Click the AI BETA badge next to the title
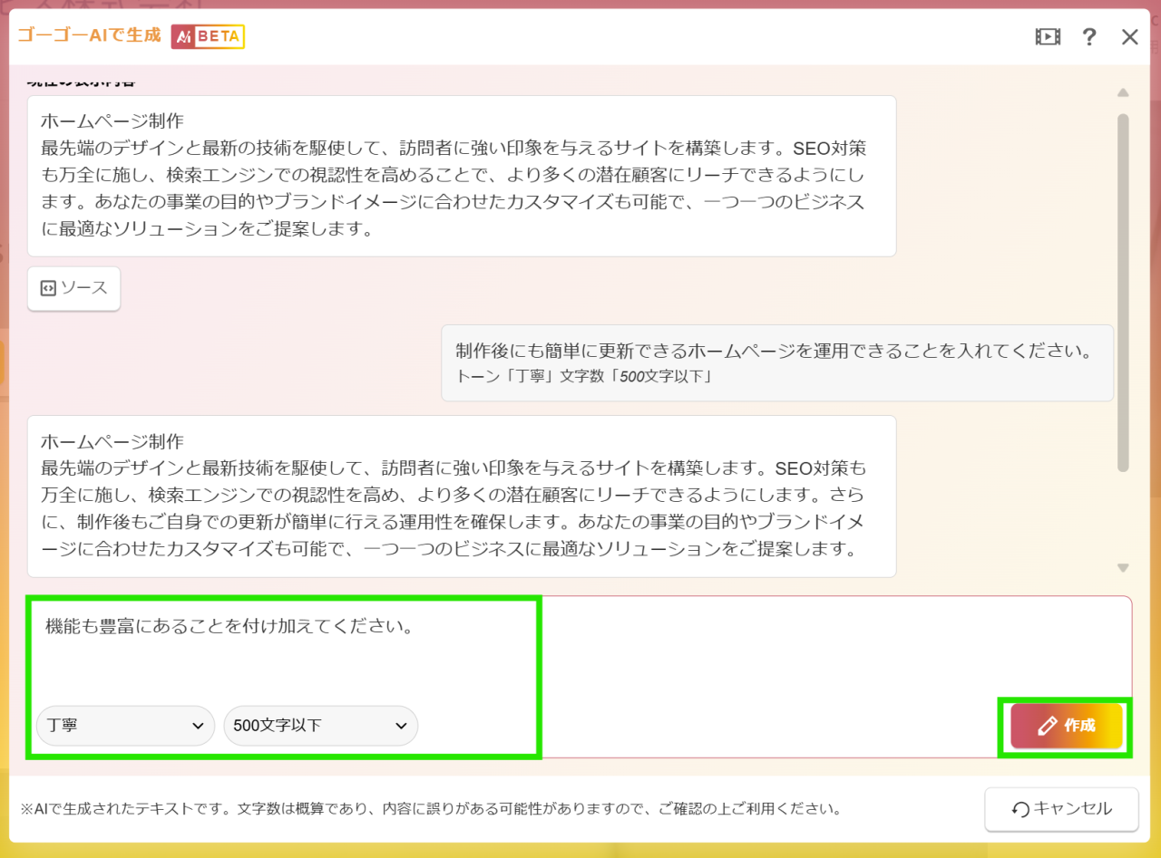The image size is (1161, 858). 207,38
